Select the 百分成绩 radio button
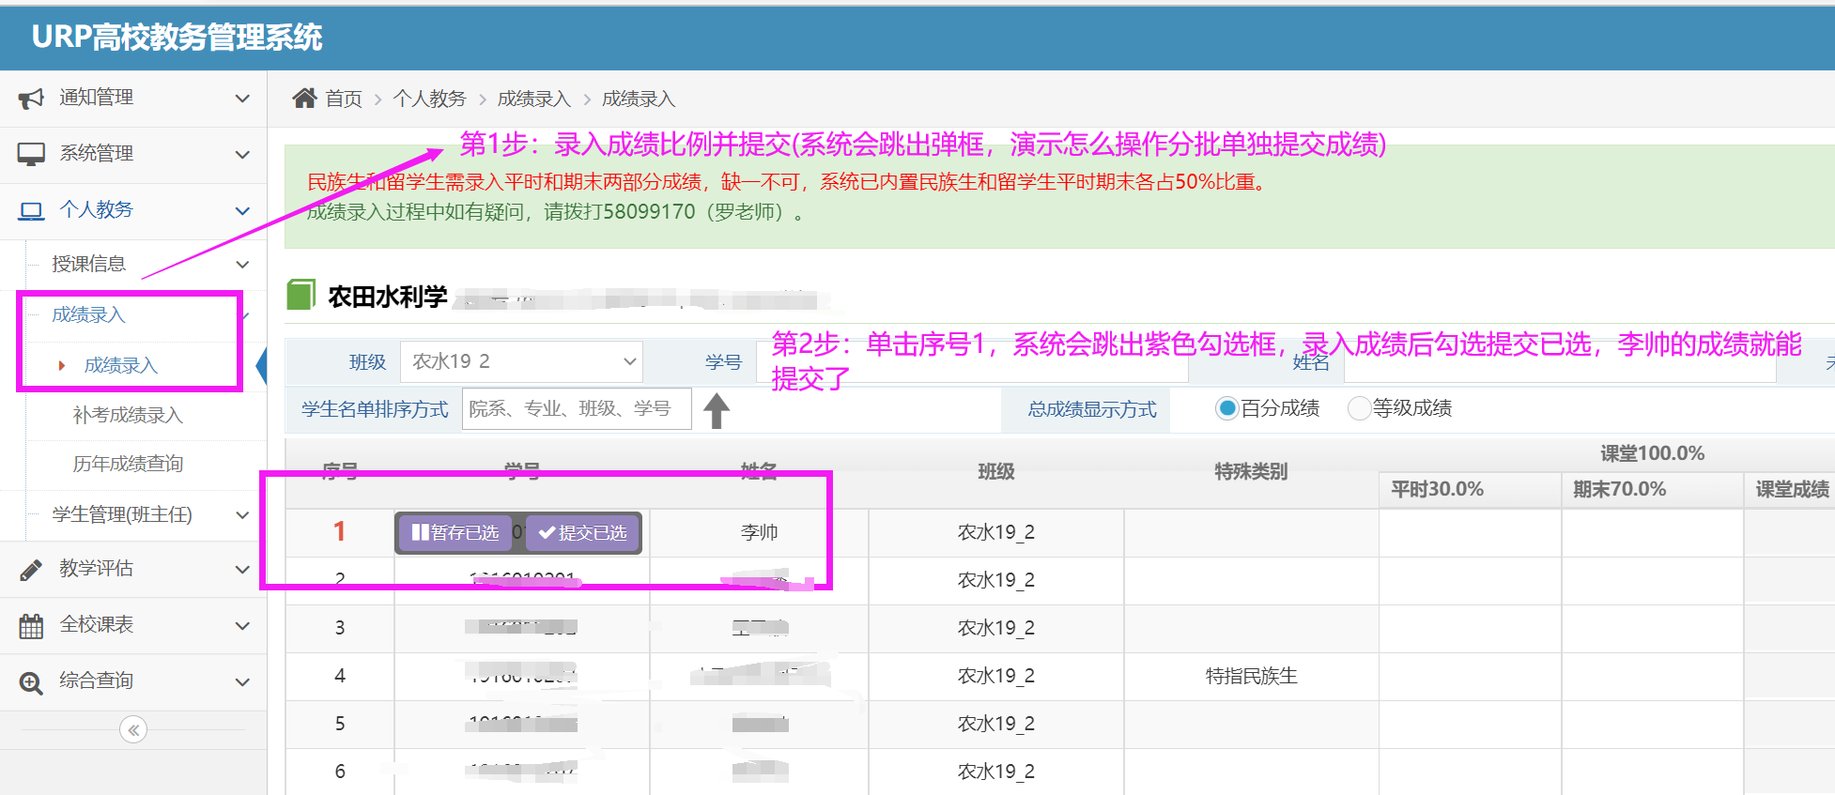Viewport: 1835px width, 795px height. pos(1226,408)
